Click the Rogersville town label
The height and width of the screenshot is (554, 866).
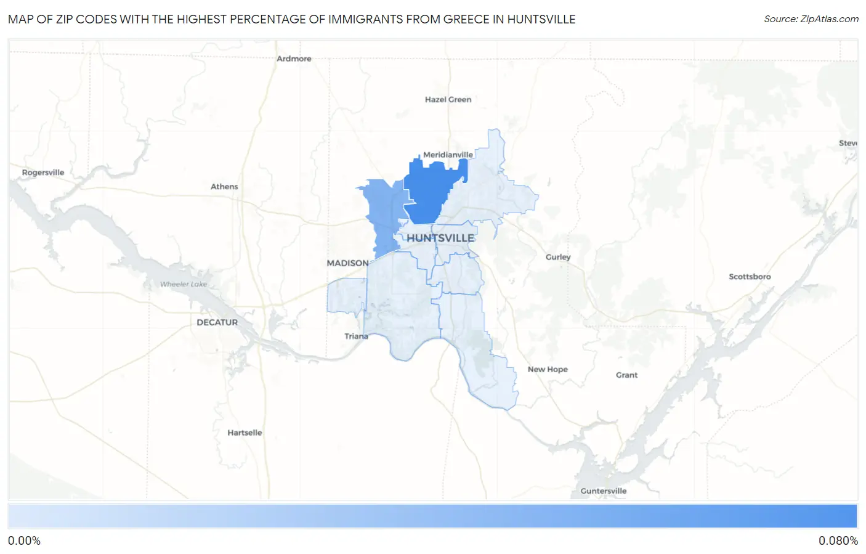[x=43, y=173]
